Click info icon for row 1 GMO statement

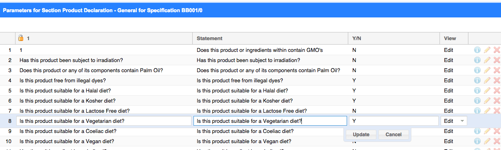coord(477,50)
